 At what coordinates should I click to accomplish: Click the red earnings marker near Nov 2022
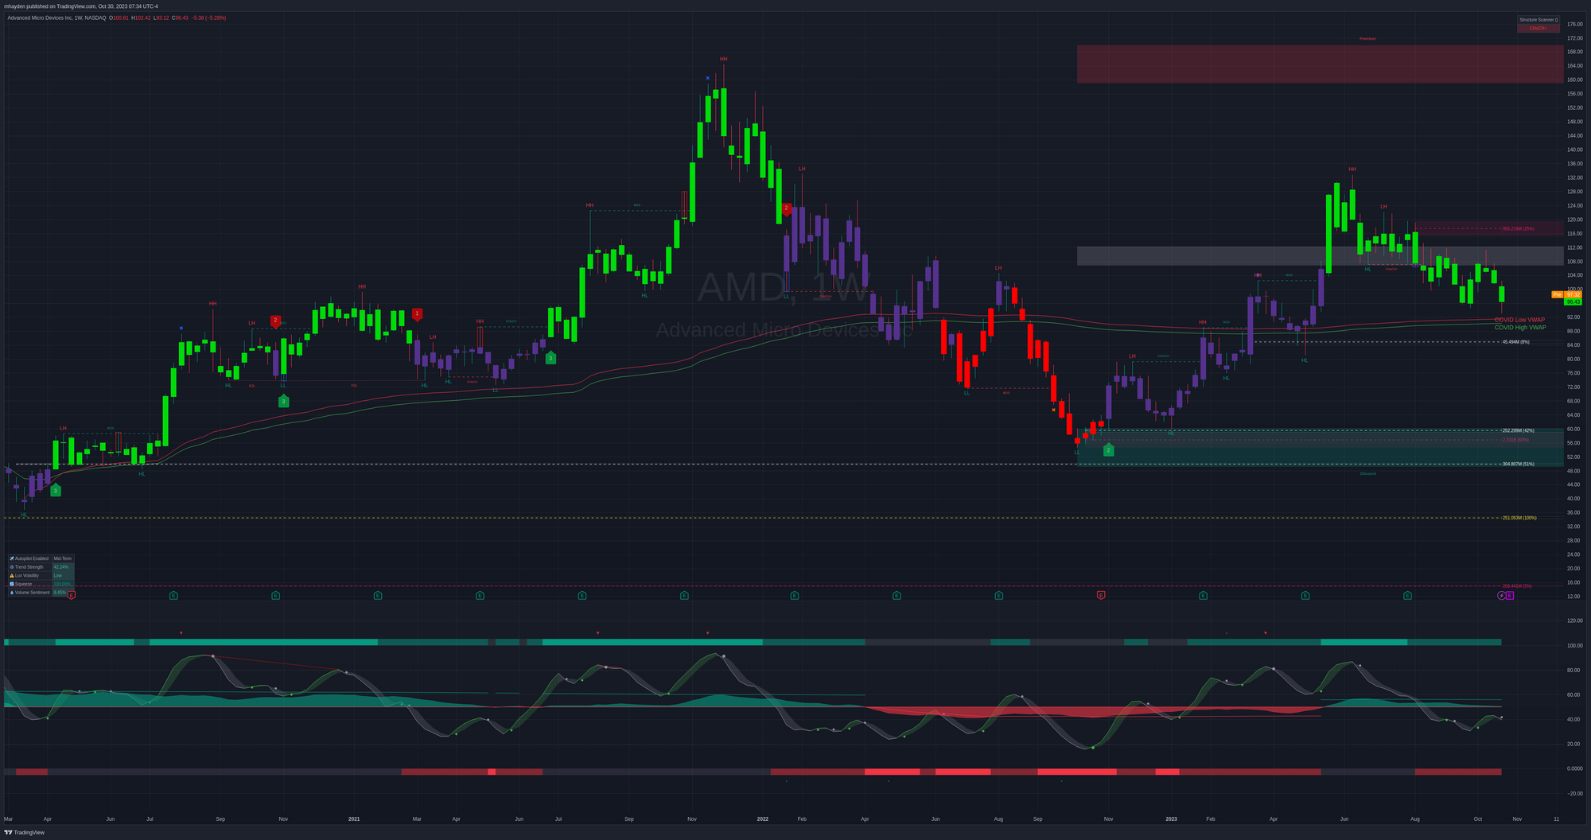pos(1101,595)
